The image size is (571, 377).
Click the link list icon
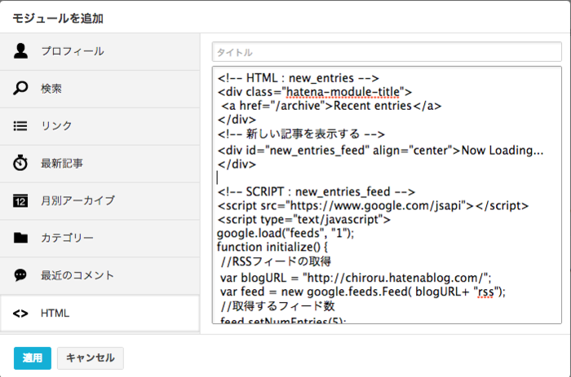click(21, 126)
